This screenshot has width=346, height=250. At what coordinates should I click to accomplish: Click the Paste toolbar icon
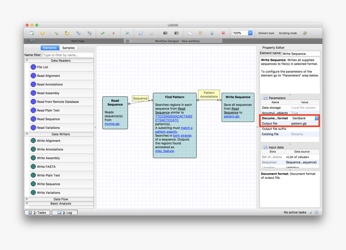point(201,33)
